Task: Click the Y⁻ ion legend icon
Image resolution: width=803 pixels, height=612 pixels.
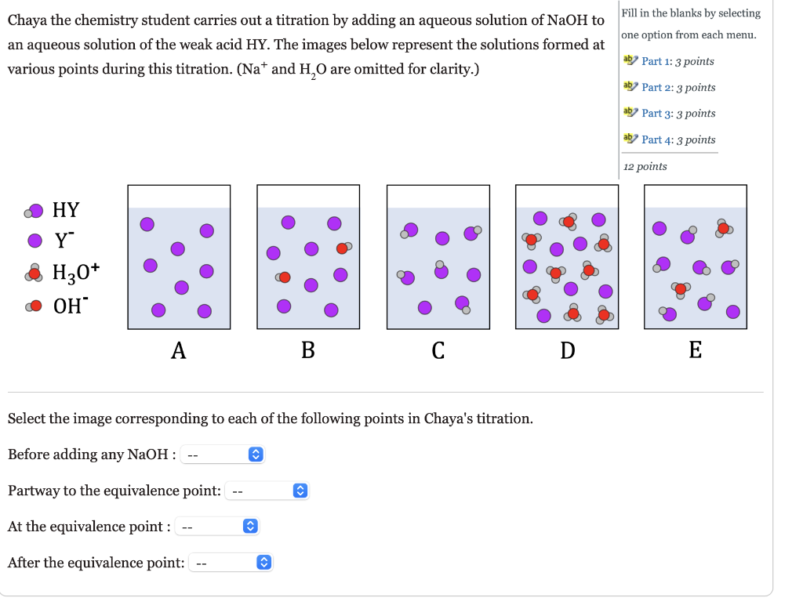Action: (35, 241)
